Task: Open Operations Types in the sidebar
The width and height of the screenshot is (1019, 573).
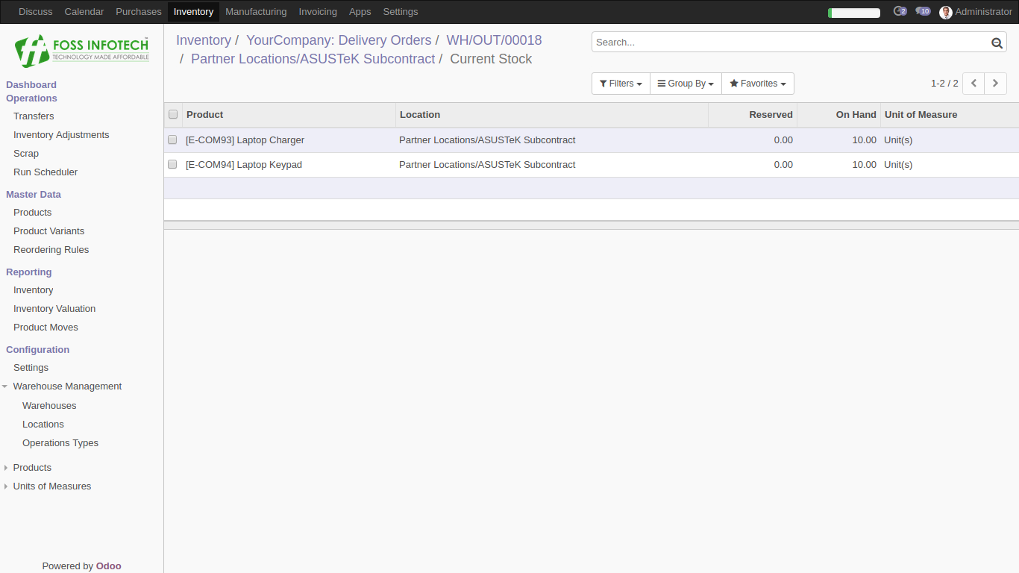Action: (x=60, y=443)
